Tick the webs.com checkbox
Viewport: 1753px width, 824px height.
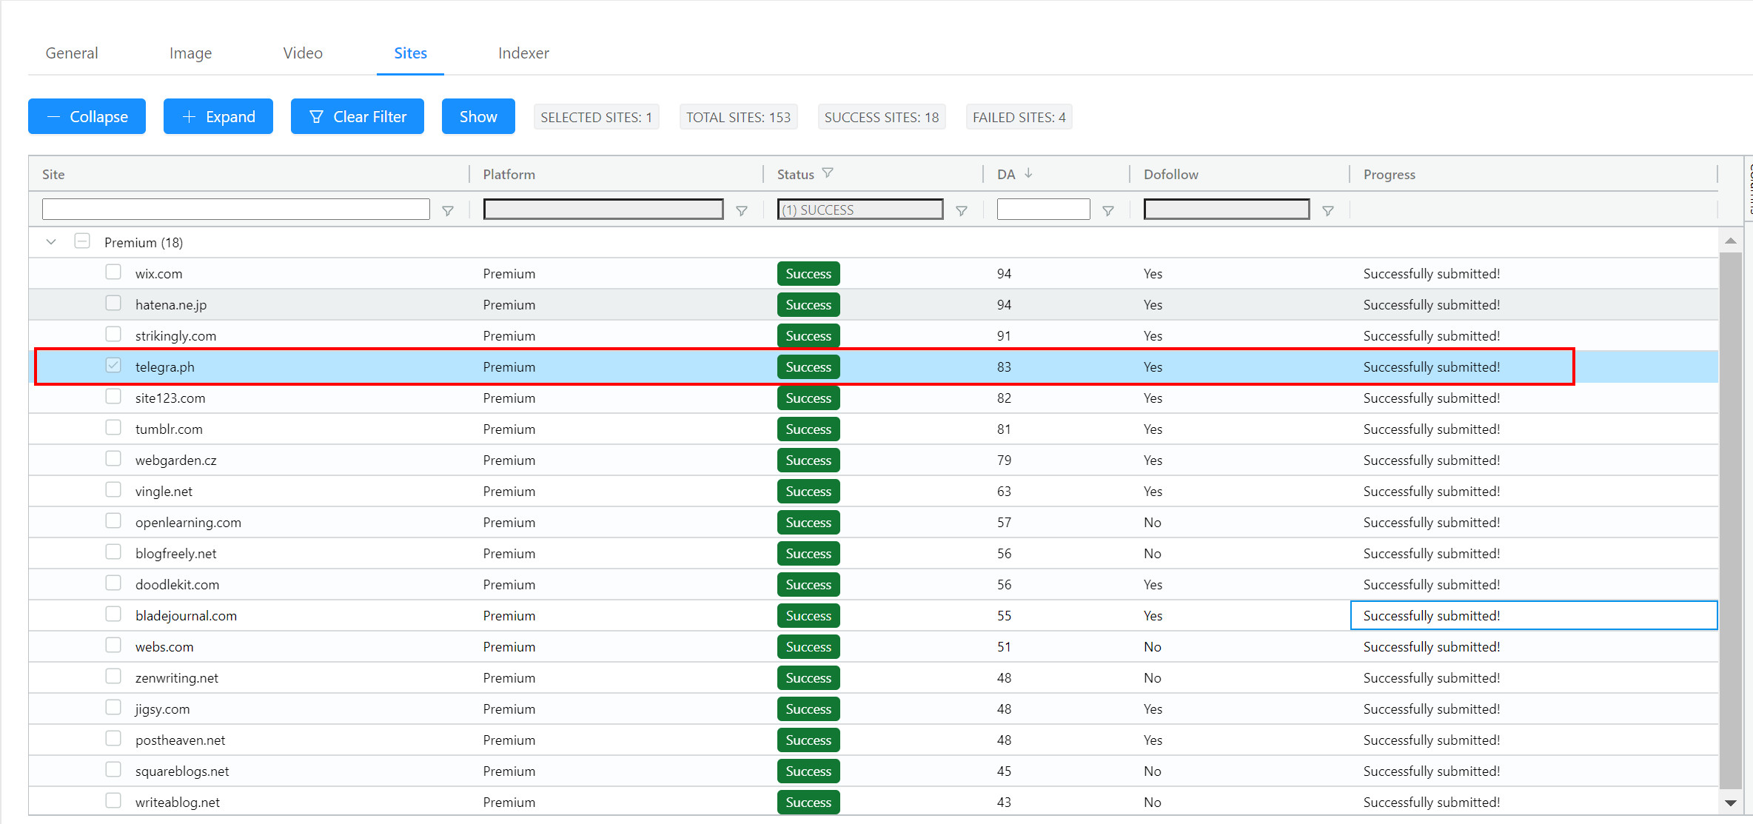point(113,646)
